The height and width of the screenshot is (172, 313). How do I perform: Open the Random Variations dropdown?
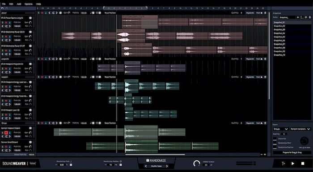click(x=300, y=129)
